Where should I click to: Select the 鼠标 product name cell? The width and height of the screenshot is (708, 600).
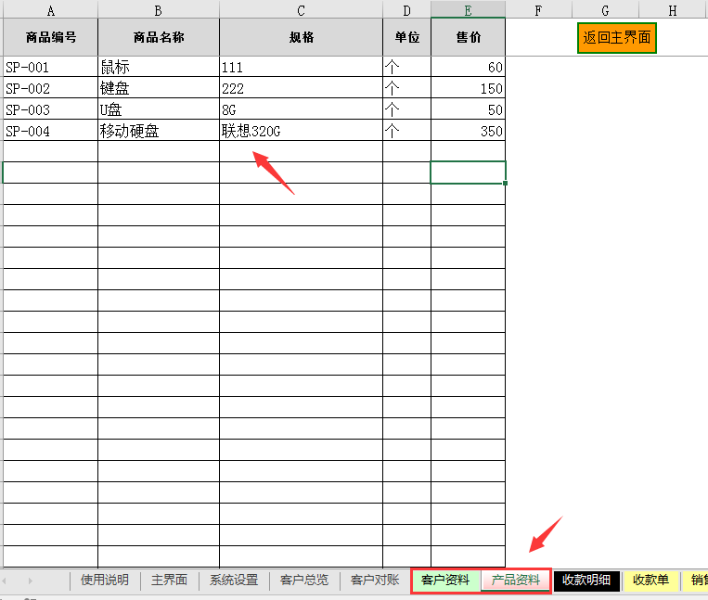tap(159, 67)
